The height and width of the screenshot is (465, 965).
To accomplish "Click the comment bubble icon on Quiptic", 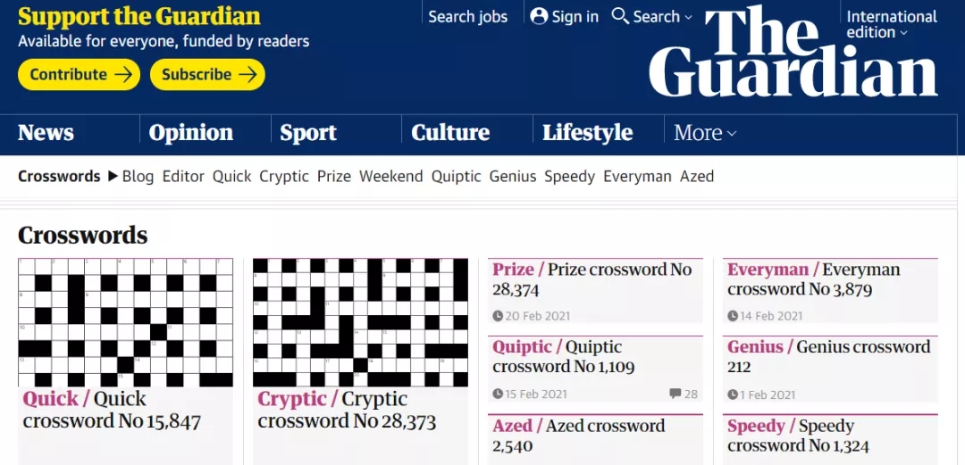I will click(675, 394).
